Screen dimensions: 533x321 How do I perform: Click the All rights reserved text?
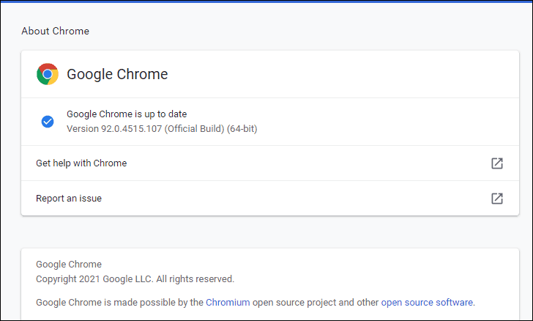pos(195,279)
